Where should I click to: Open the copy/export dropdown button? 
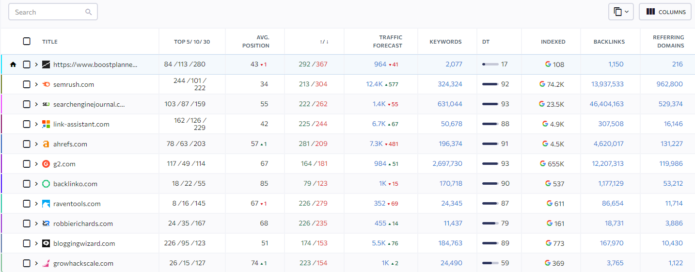click(620, 12)
